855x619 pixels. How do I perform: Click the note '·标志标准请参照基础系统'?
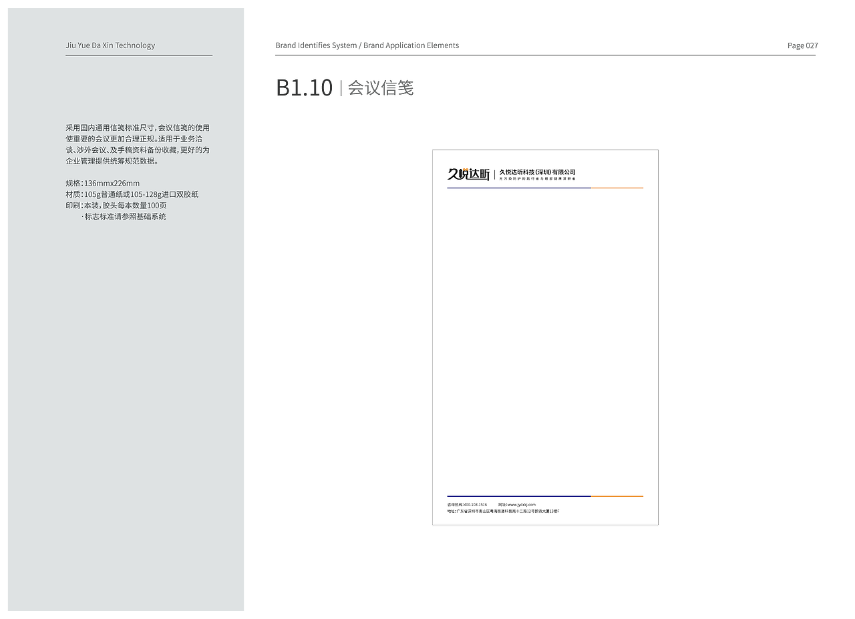point(124,216)
